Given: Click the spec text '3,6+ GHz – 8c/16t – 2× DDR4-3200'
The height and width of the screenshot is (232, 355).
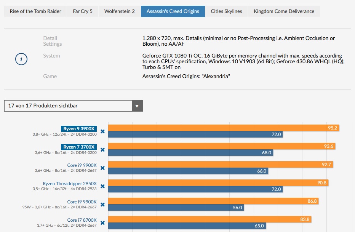Looking at the screenshot, I should [x=66, y=153].
